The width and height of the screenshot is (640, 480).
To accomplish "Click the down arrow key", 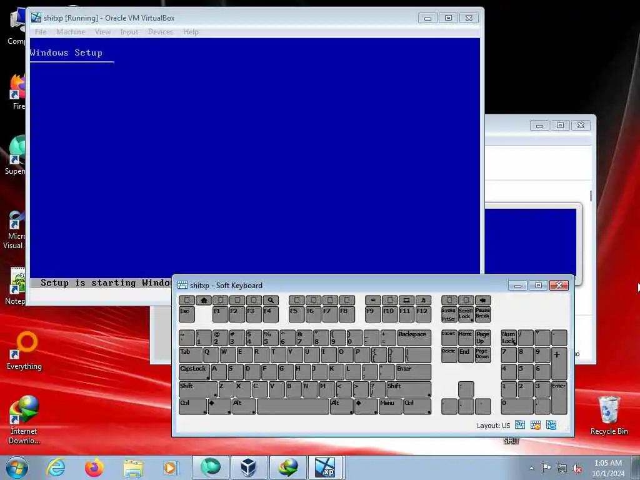I will point(466,406).
